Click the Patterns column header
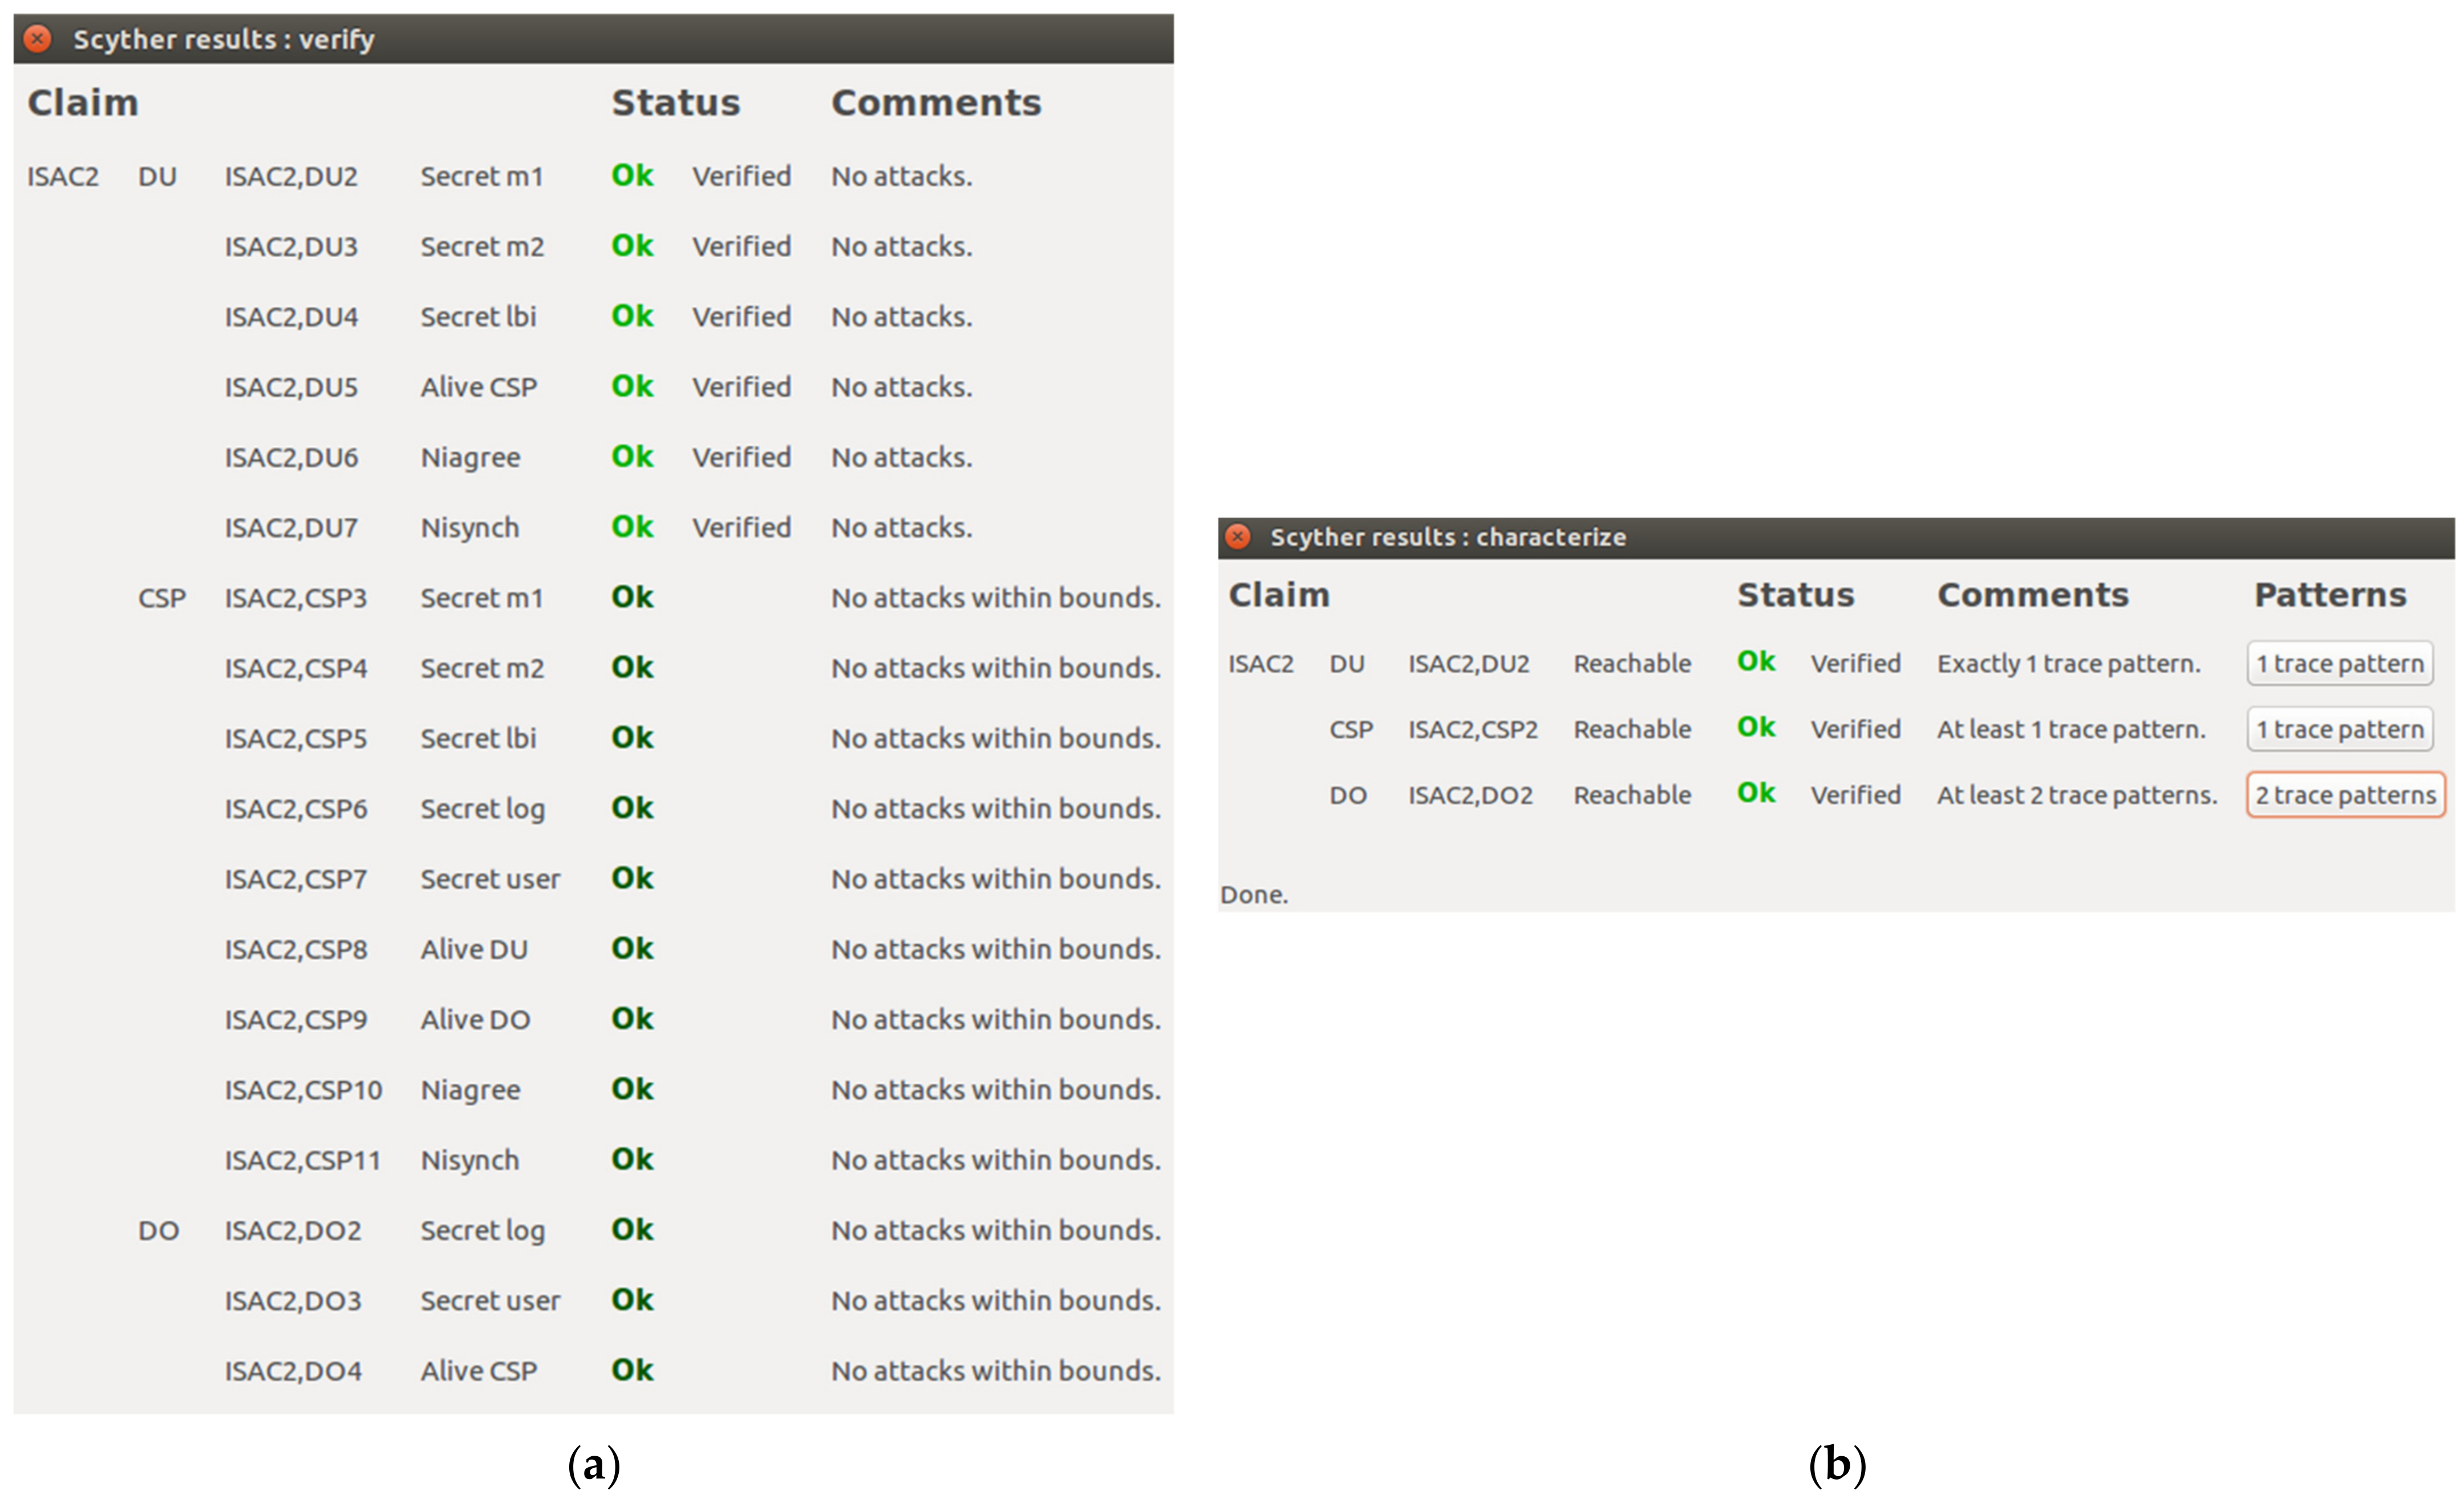Screen dimensions: 2464x1503 click(2329, 595)
